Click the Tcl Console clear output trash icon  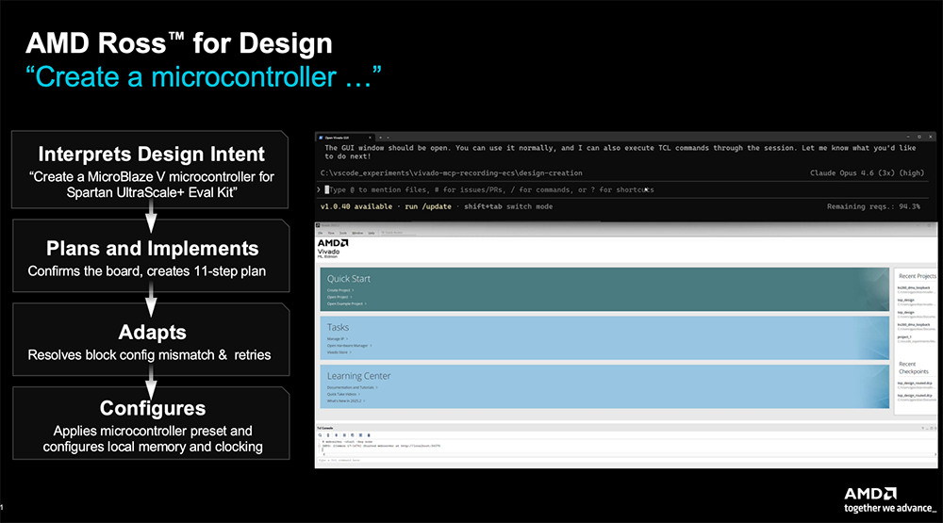tap(369, 435)
